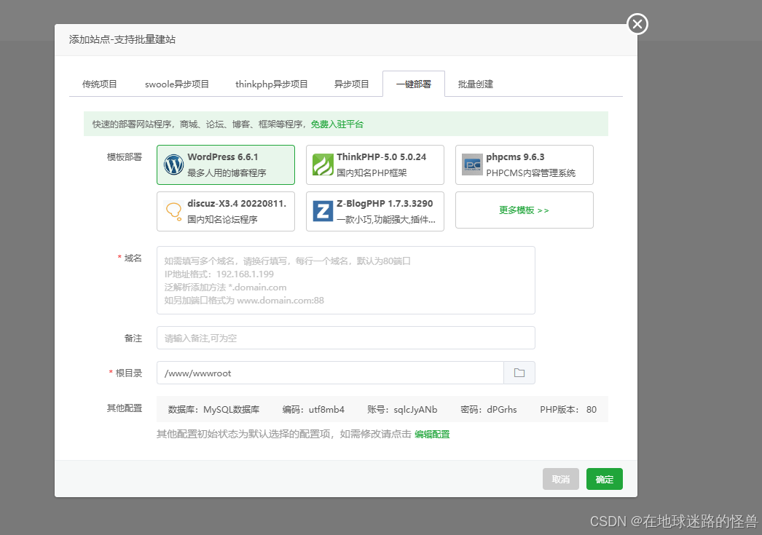Select the 异步项目 tab
The width and height of the screenshot is (762, 535).
tap(351, 84)
